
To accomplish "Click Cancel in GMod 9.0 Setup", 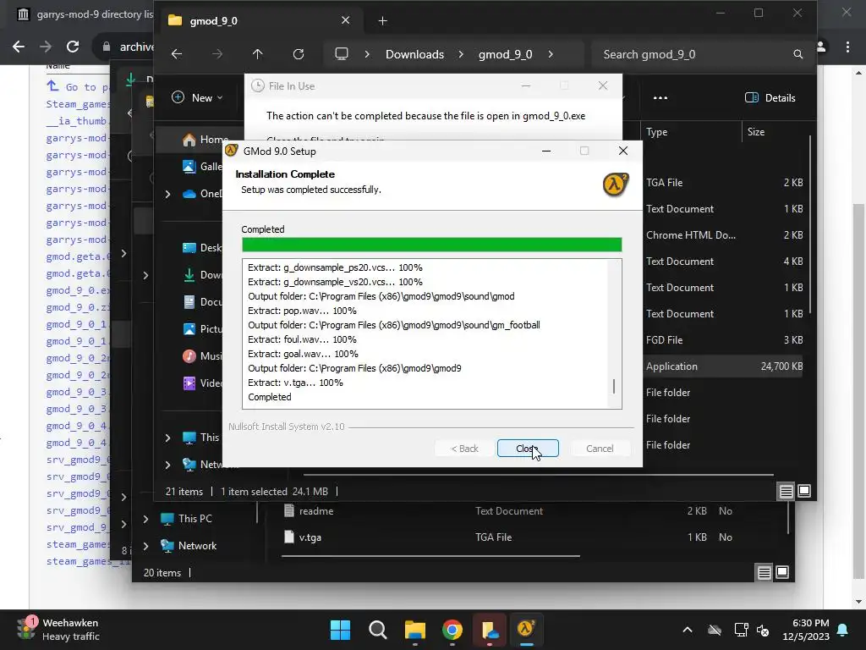I will [x=600, y=449].
